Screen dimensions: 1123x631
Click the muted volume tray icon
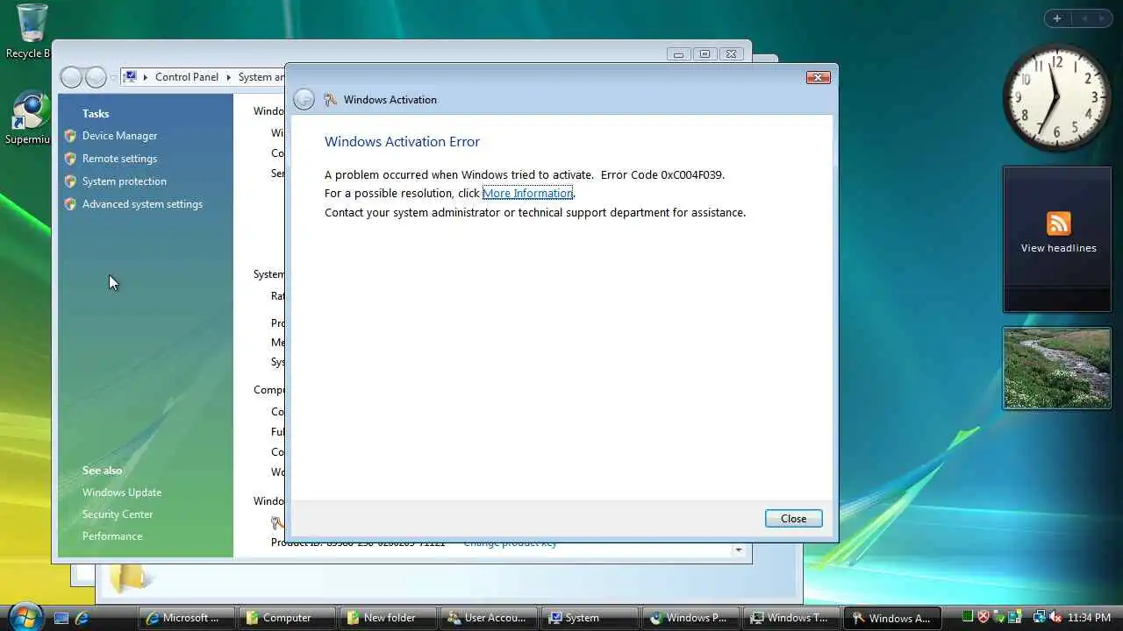(1055, 617)
